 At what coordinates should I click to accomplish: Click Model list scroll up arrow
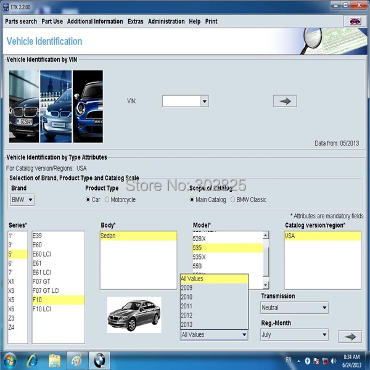(x=265, y=236)
